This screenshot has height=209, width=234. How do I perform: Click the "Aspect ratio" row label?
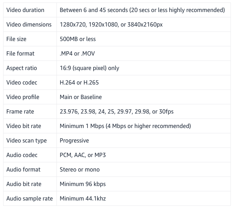pyautogui.click(x=22, y=68)
